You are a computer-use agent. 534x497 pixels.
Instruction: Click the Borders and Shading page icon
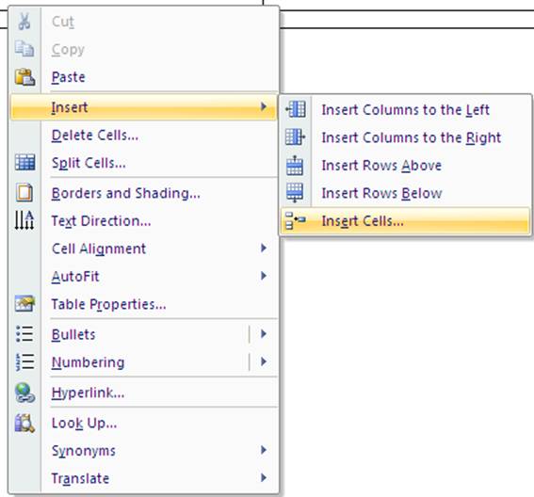pos(24,193)
